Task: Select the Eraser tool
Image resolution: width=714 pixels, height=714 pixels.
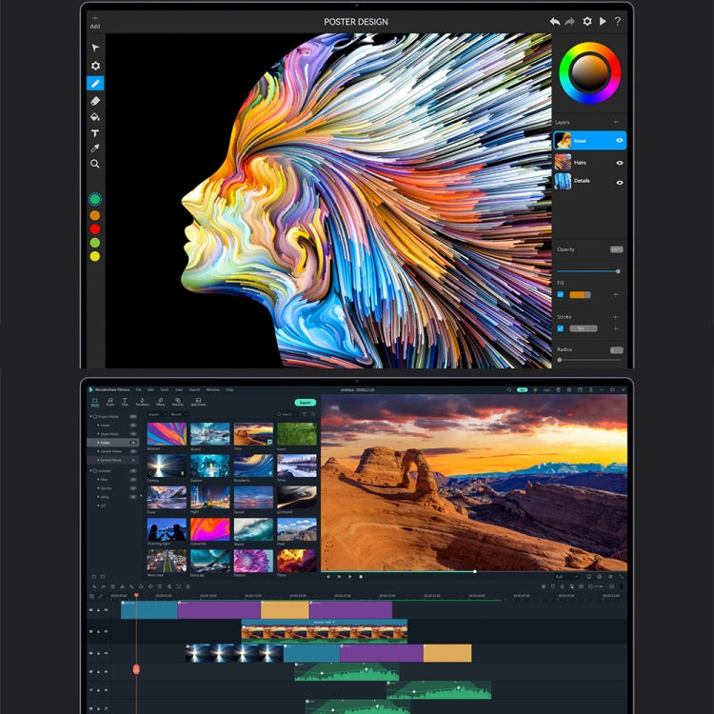Action: pos(95,101)
